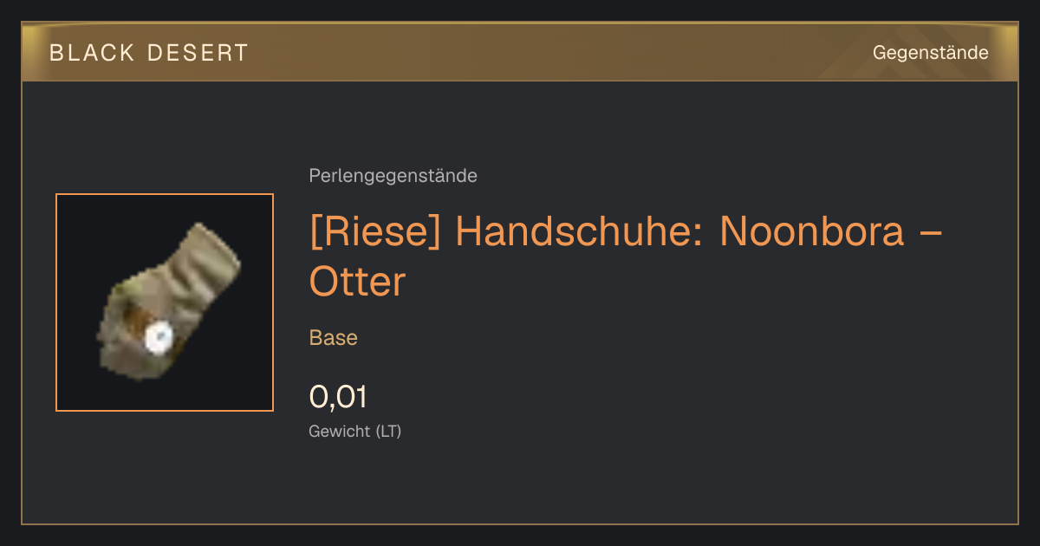The image size is (1040, 546).
Task: Click the dash at the end of the title's first line
Action: pyautogui.click(x=930, y=234)
